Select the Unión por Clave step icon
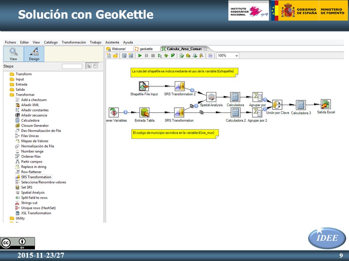This screenshot has height=261, width=349. point(277,104)
